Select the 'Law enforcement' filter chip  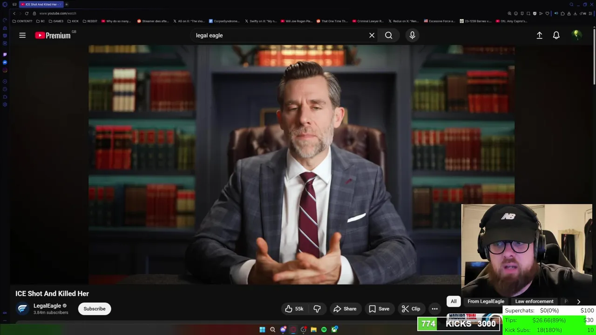[534, 301]
